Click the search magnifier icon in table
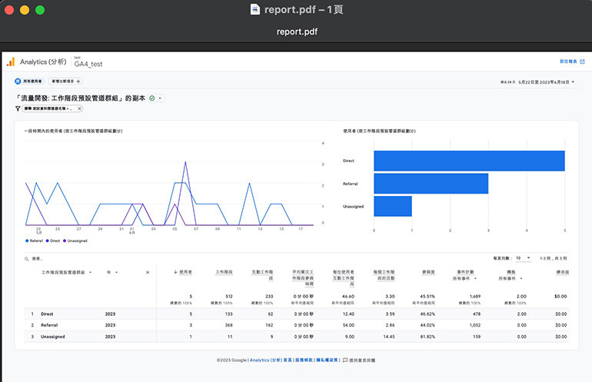 pyautogui.click(x=27, y=259)
